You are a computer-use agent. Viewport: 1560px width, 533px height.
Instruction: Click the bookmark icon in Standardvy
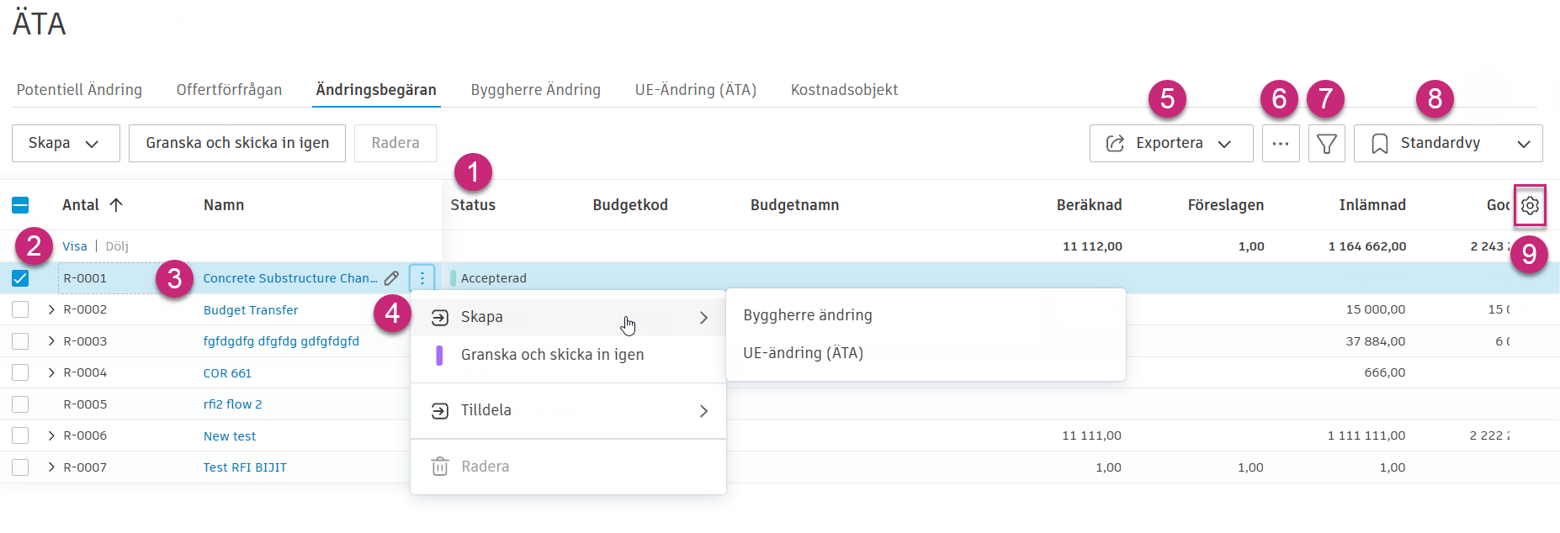[x=1380, y=144]
